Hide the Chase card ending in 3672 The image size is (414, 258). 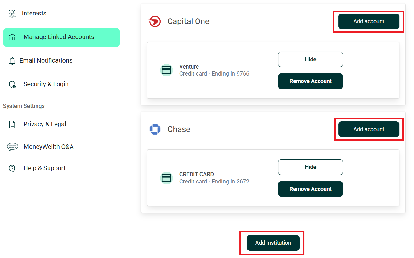[x=310, y=167]
